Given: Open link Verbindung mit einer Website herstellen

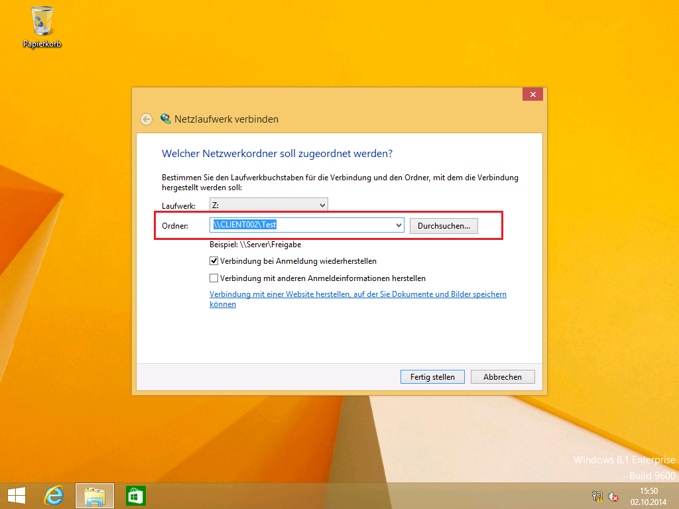Looking at the screenshot, I should tap(357, 299).
